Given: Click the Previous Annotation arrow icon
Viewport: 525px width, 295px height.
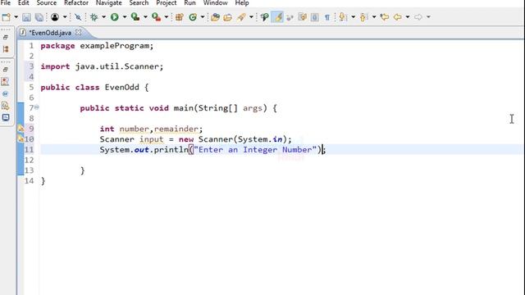Looking at the screenshot, I should pos(363,17).
